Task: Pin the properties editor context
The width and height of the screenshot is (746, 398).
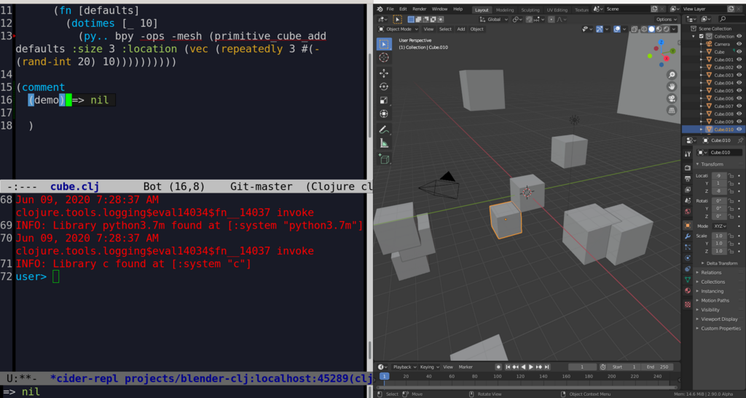Action: [x=740, y=140]
